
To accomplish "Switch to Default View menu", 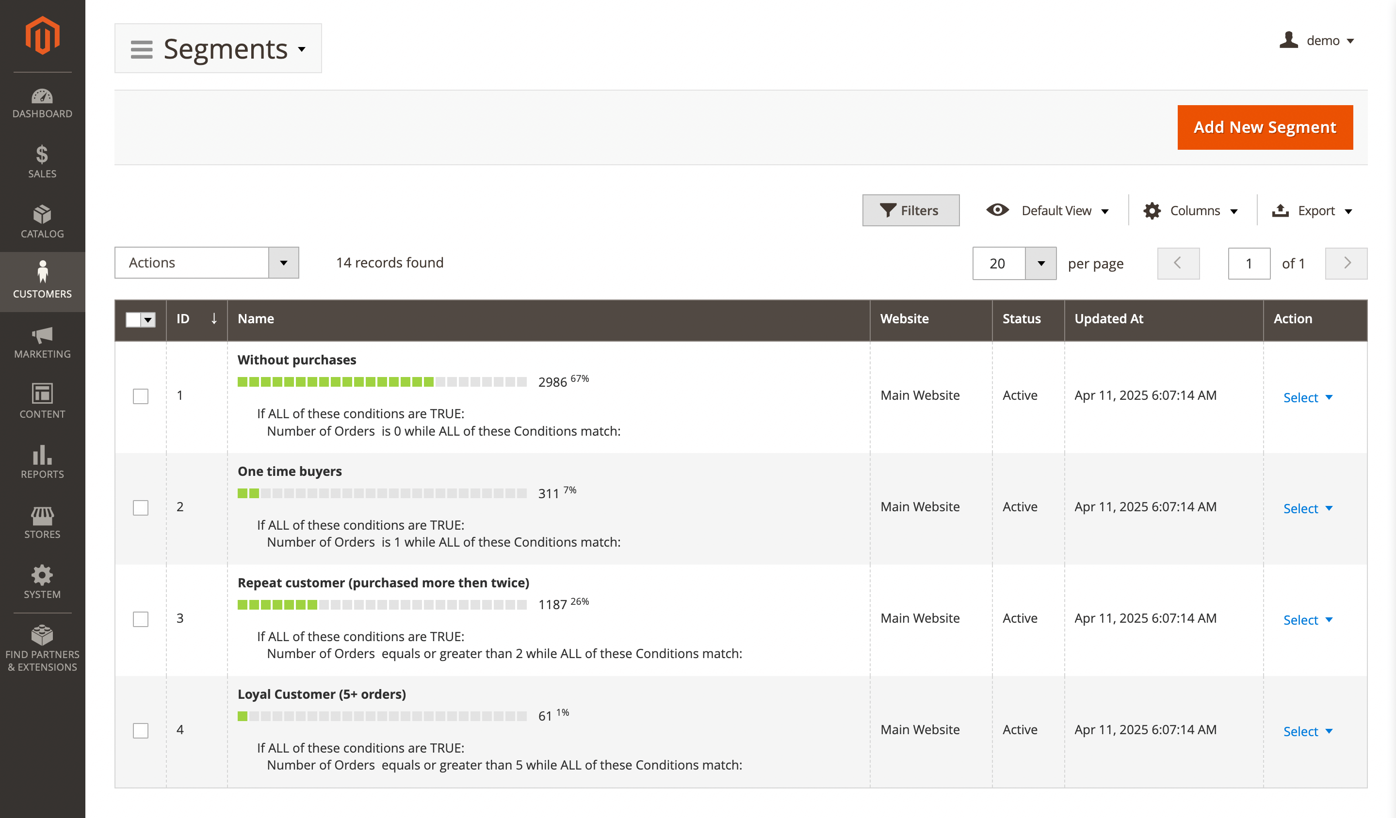I will [1048, 210].
